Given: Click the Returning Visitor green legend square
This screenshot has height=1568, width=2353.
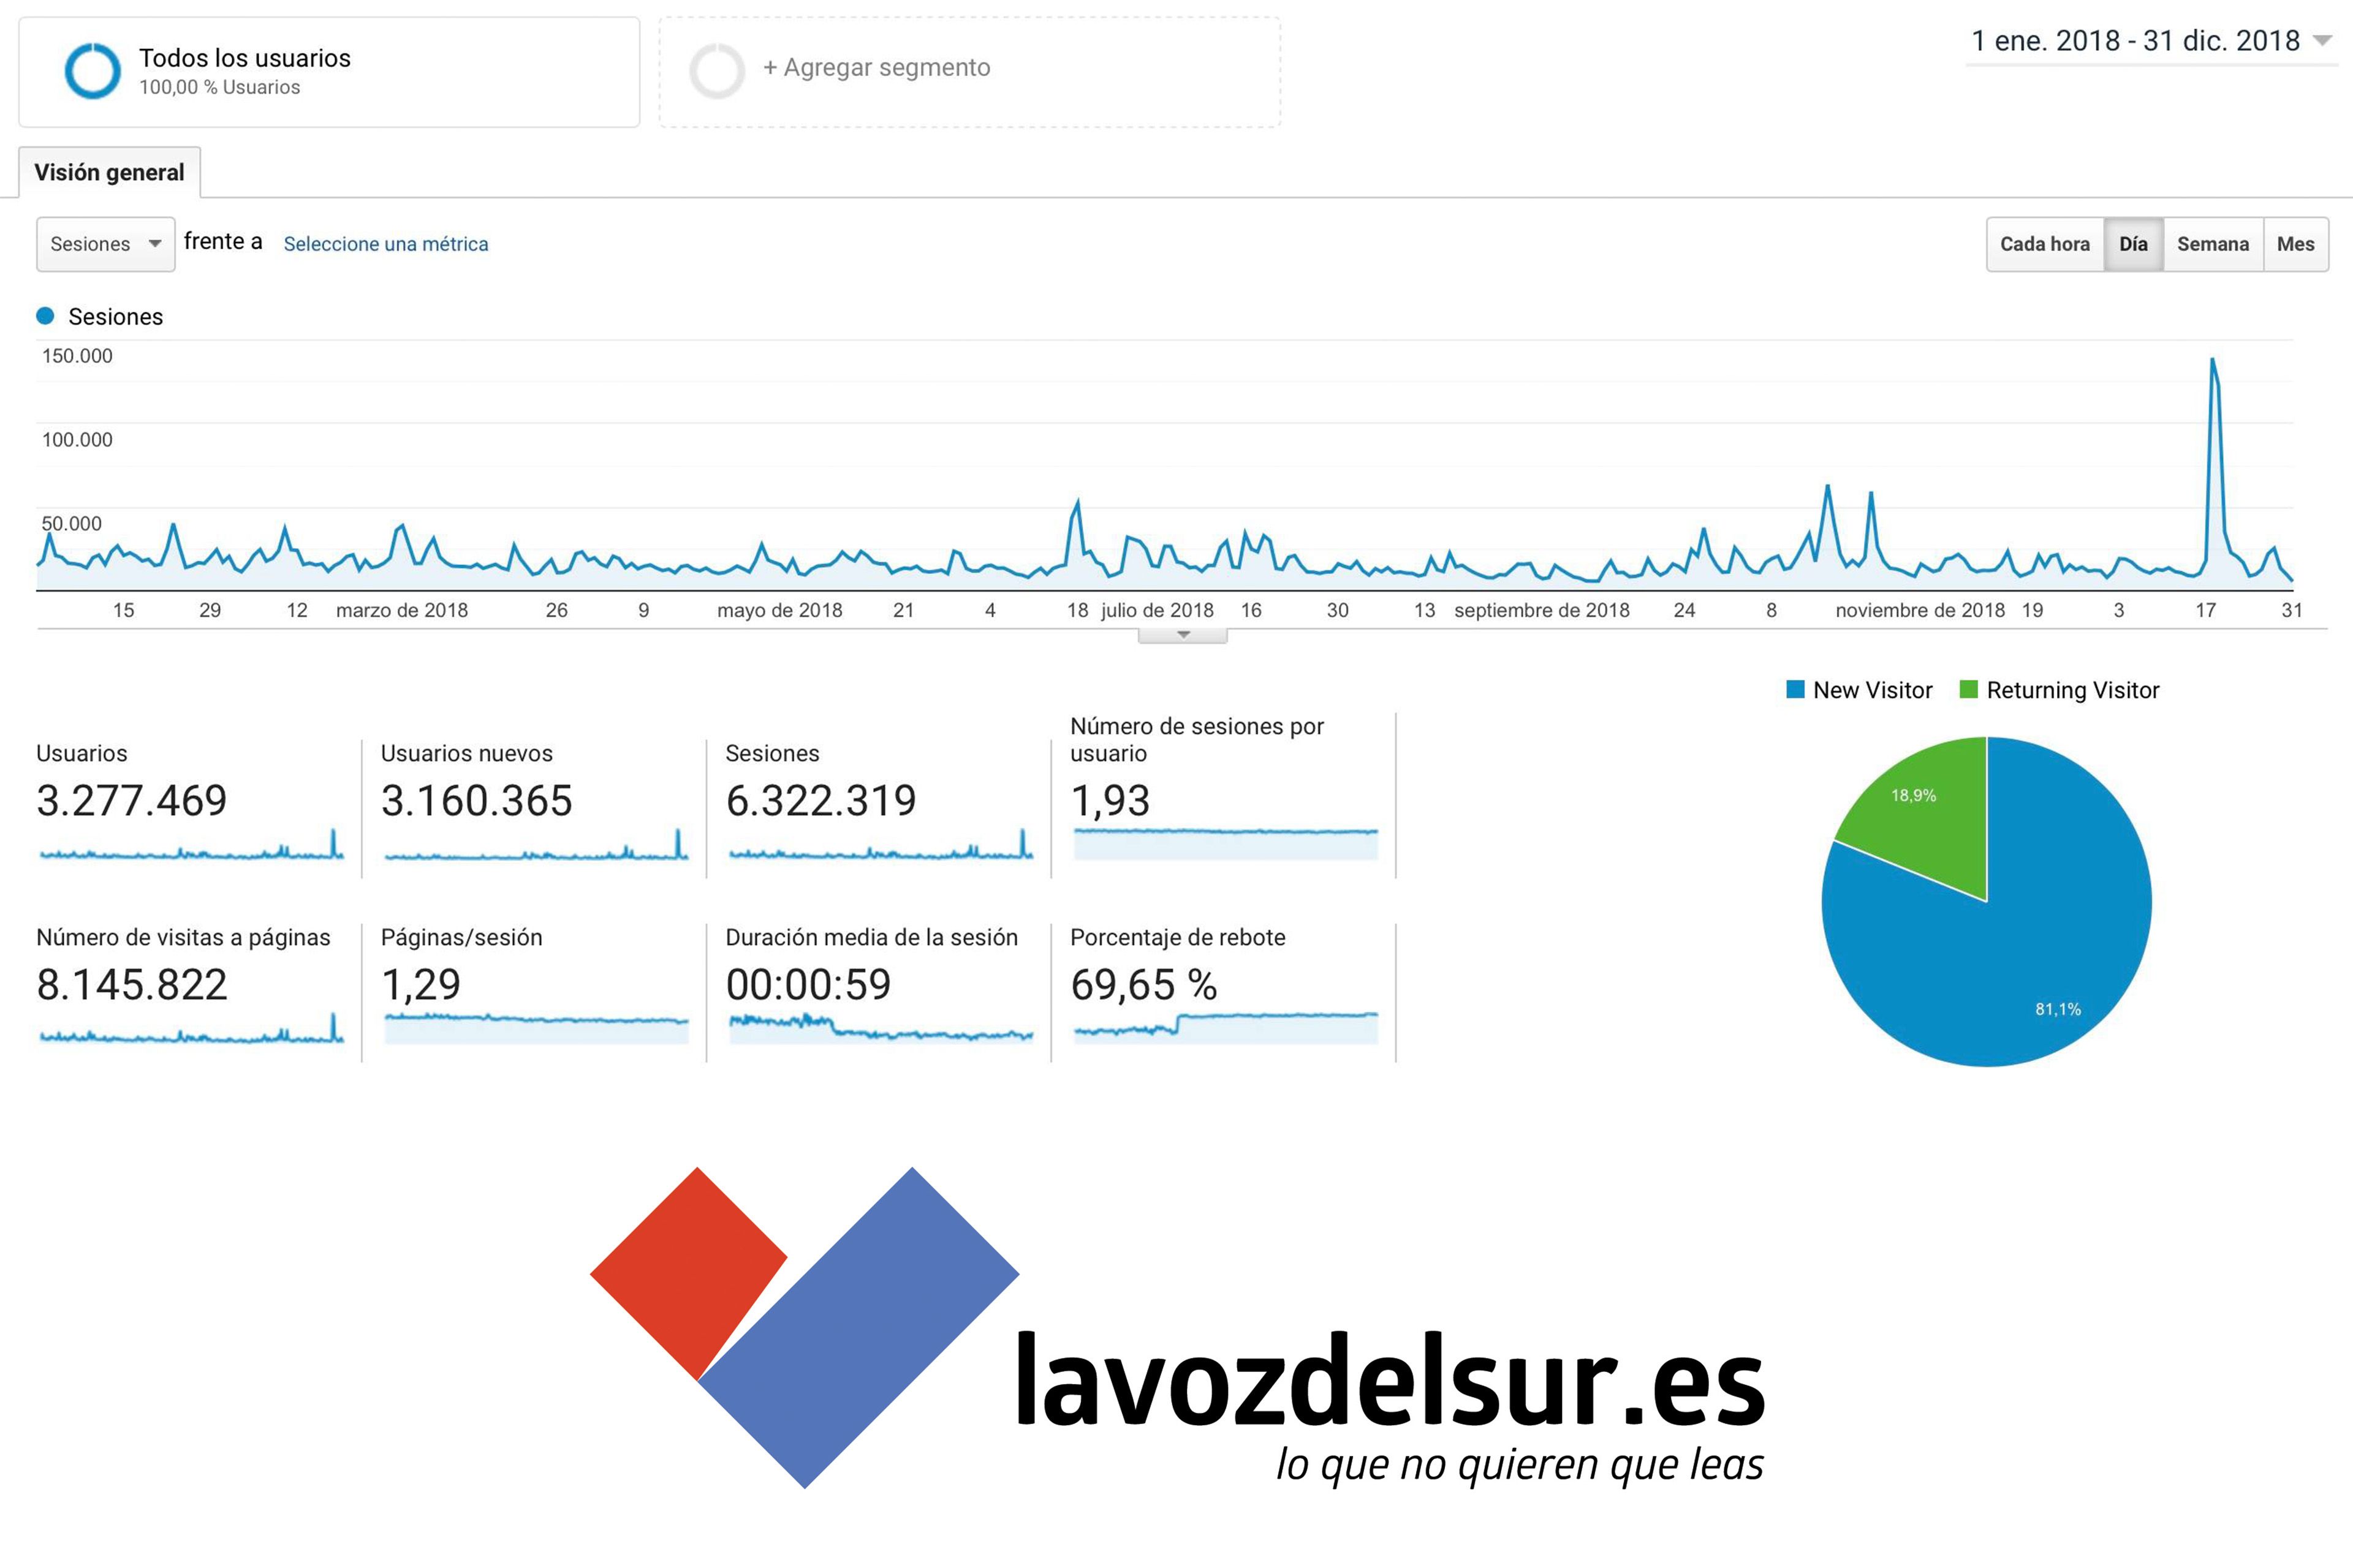Looking at the screenshot, I should click(x=1968, y=690).
